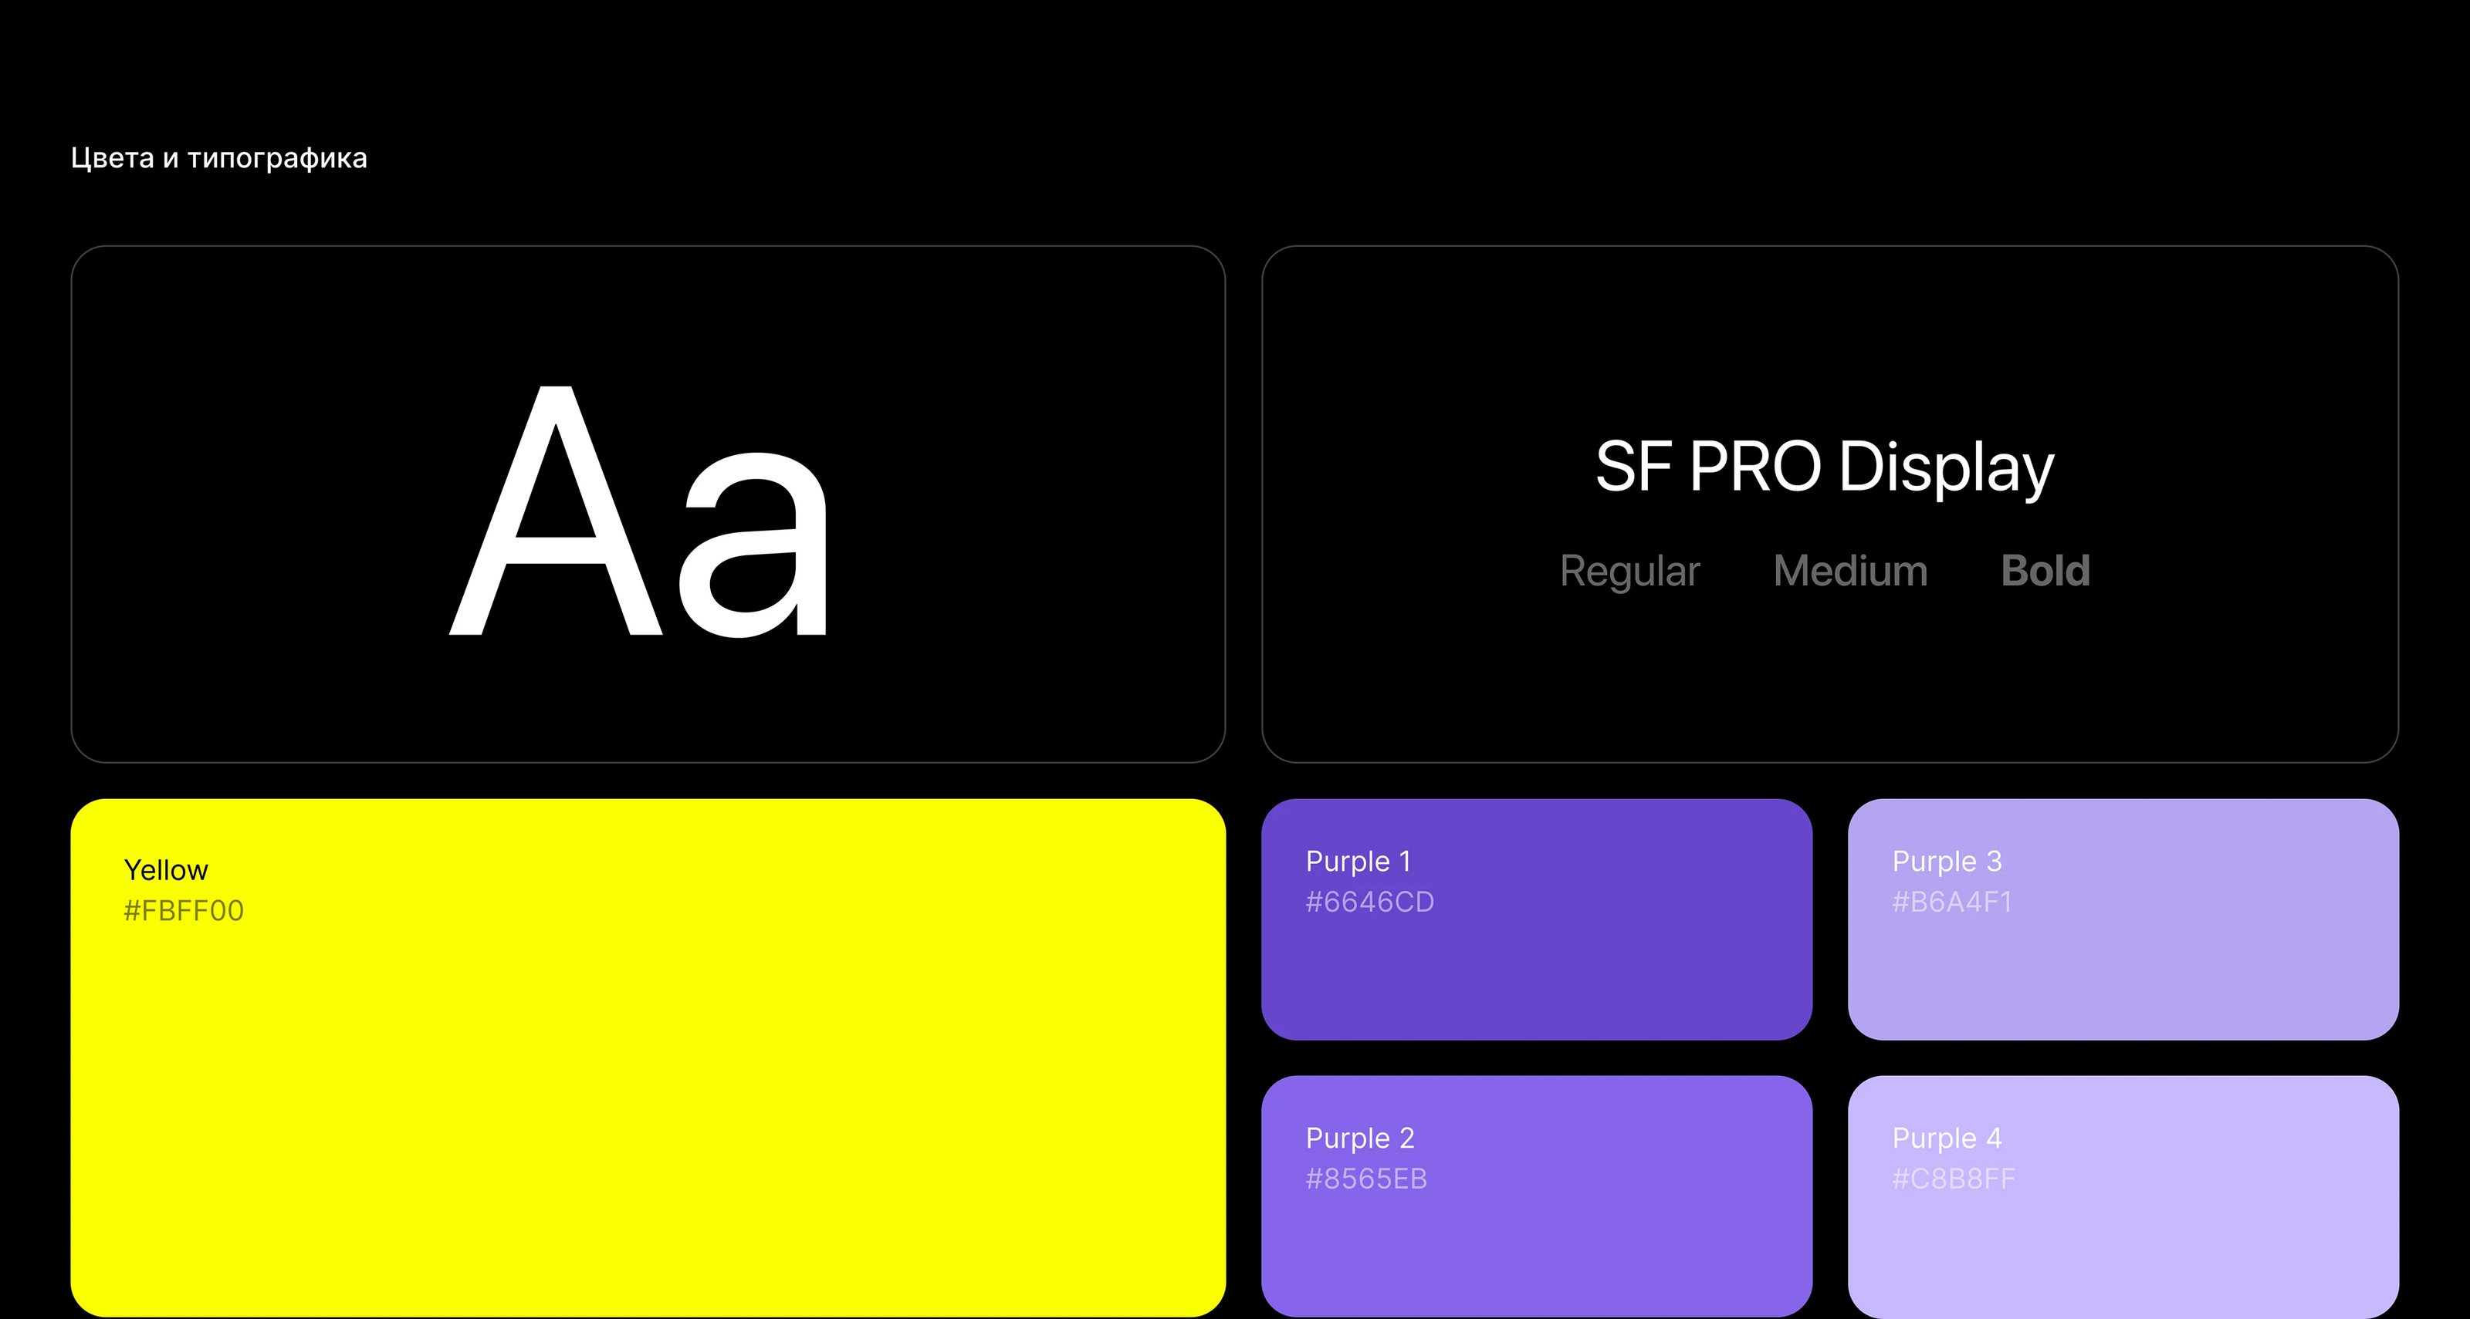The width and height of the screenshot is (2470, 1319).
Task: Select the #FBFF00 hex code text
Action: (183, 910)
